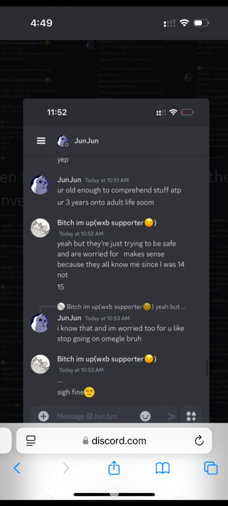228x506 pixels.
Task: Open page reader options icon in address bar
Action: point(31,440)
